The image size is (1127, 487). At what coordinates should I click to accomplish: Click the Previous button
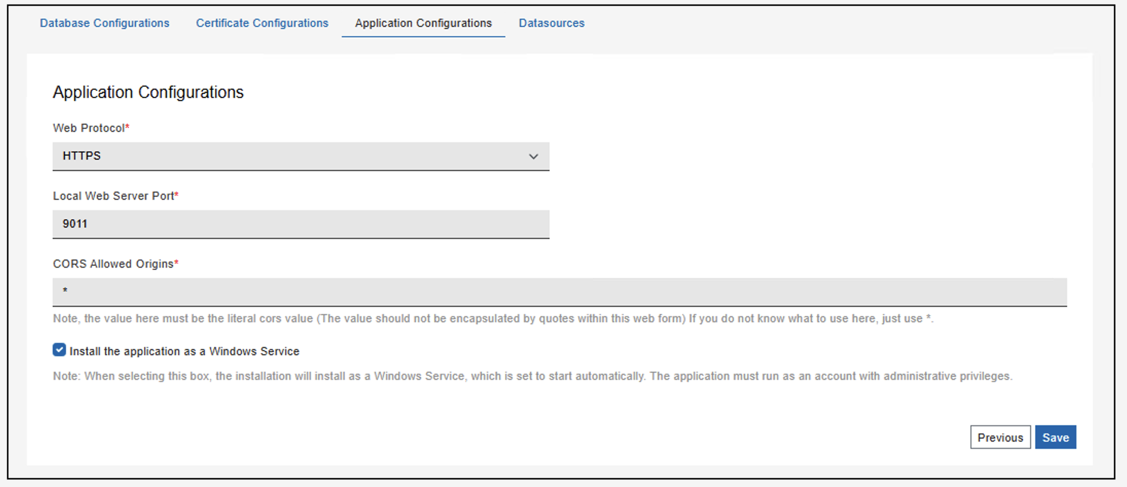pyautogui.click(x=1000, y=437)
